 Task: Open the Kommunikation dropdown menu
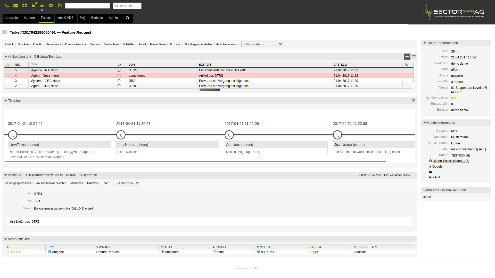click(76, 44)
